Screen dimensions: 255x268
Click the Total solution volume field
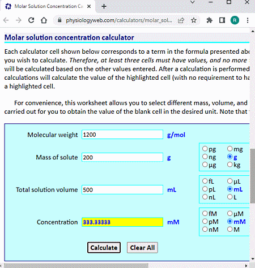[122, 189]
